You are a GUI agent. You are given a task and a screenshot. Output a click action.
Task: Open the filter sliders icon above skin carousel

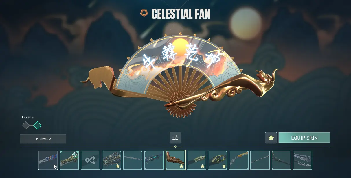click(175, 138)
